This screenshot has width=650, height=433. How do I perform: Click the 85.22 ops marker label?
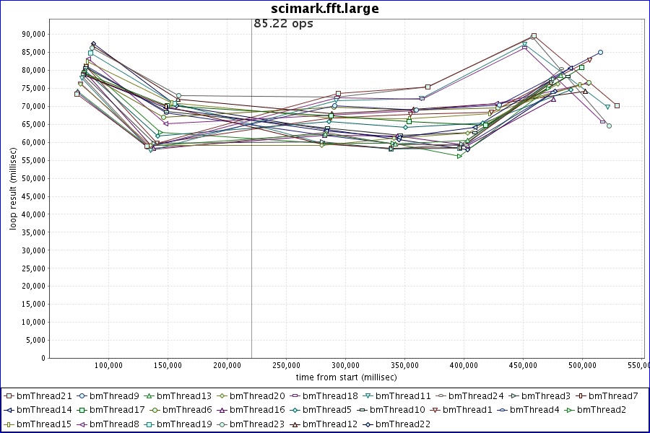(x=283, y=23)
